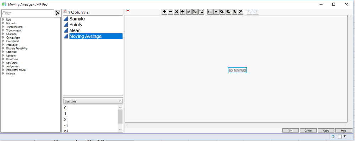The width and height of the screenshot is (355, 141).
Task: Select the Statistical category
Action: [11, 52]
